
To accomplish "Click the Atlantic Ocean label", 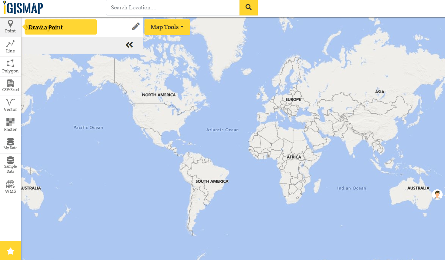I will click(222, 130).
